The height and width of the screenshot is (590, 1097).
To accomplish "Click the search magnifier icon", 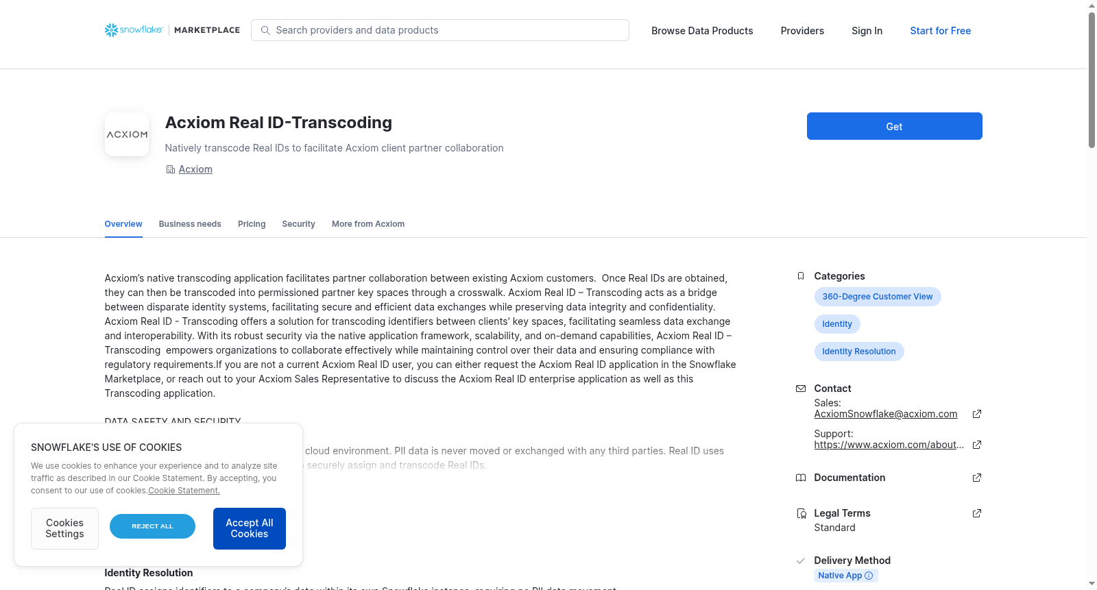I will click(x=265, y=30).
